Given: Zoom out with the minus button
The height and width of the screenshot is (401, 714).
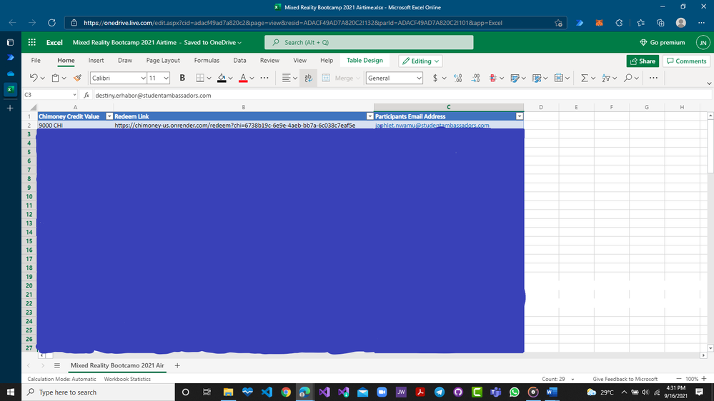Looking at the screenshot, I should point(678,379).
